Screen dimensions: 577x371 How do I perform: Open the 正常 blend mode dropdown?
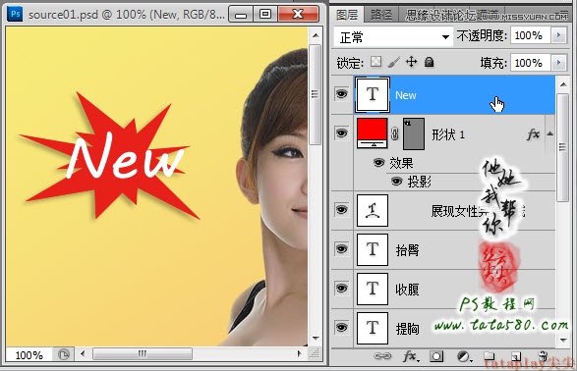coord(393,37)
